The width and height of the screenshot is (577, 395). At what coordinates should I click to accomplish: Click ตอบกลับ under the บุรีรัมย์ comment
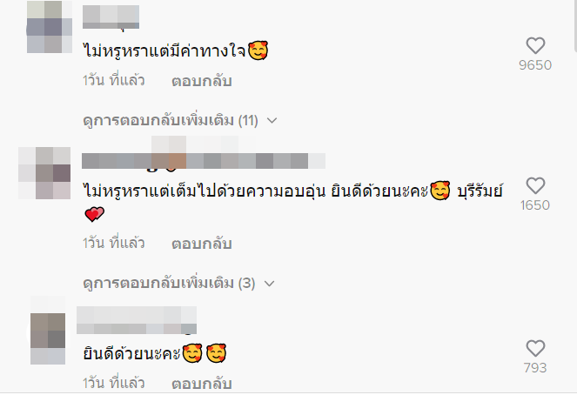tap(202, 244)
